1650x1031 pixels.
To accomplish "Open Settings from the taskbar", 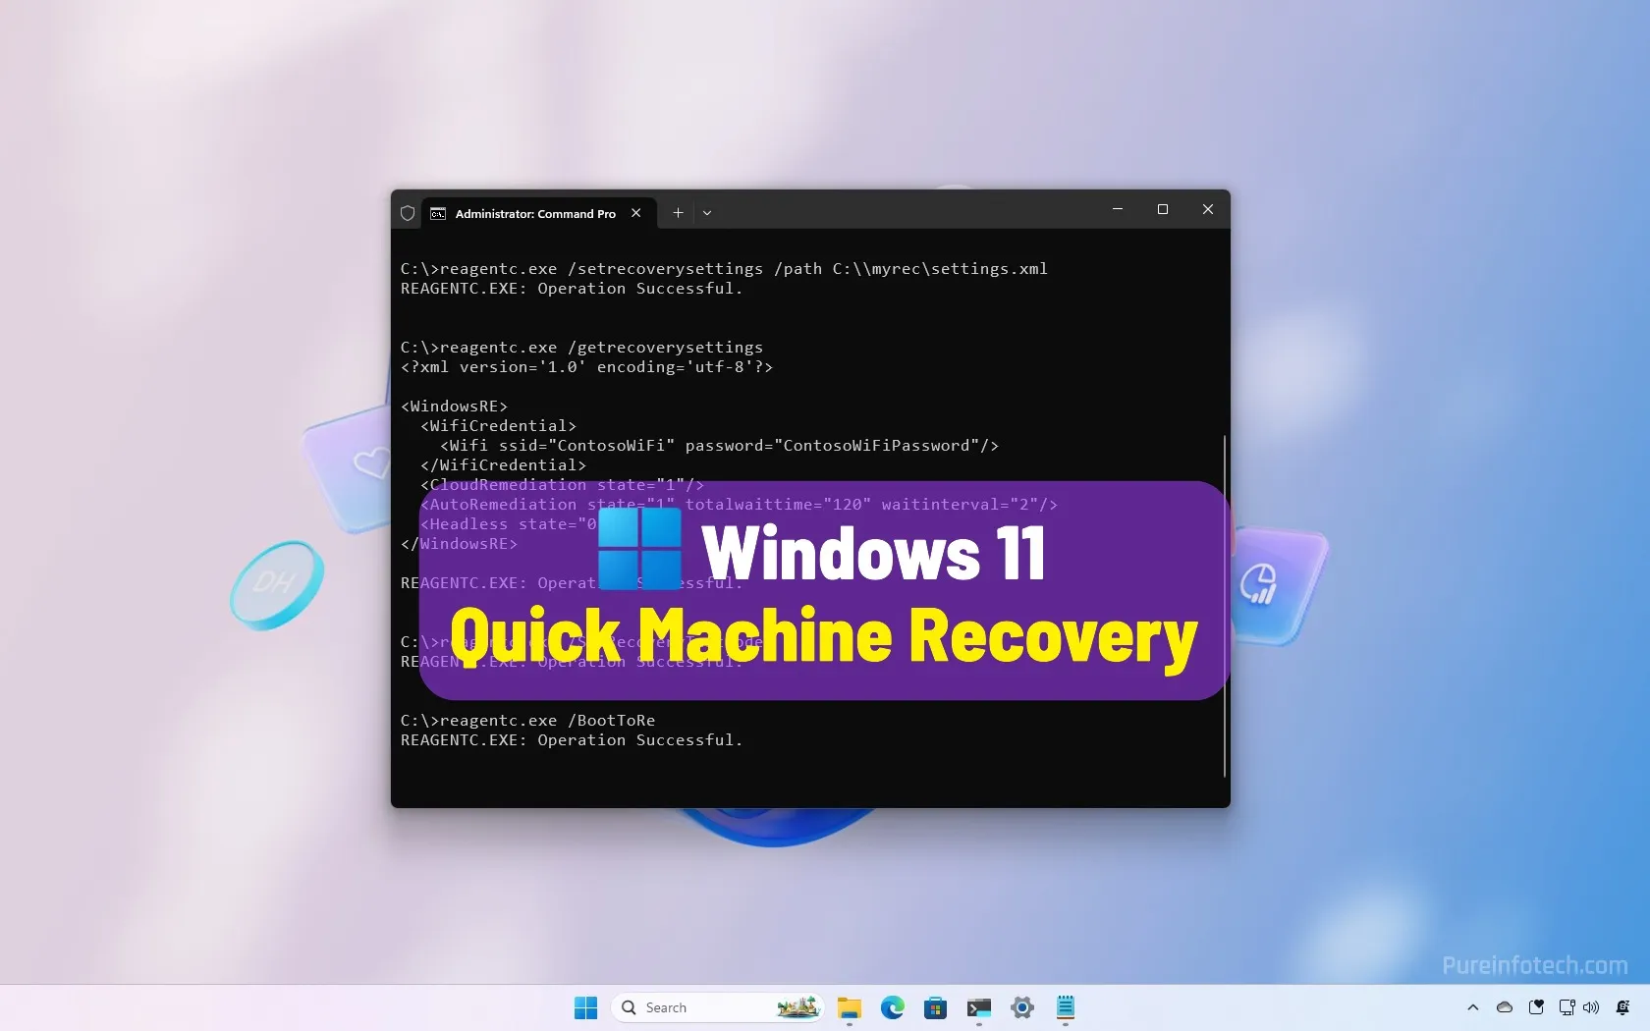I will 1021,1007.
